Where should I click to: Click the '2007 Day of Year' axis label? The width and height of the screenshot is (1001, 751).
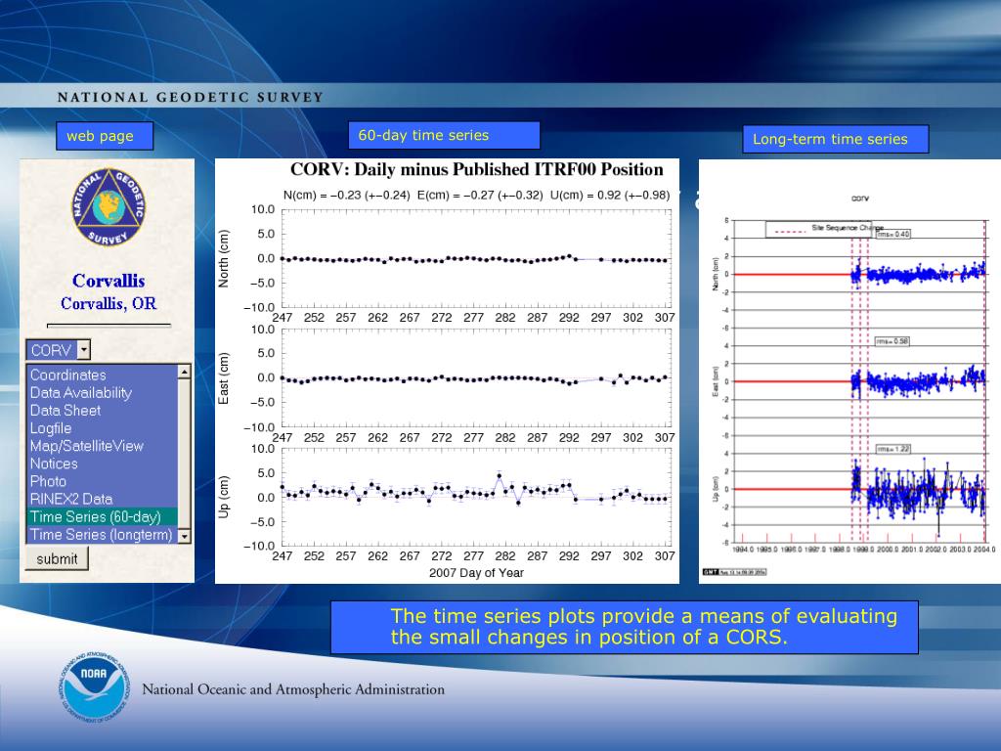pos(476,573)
